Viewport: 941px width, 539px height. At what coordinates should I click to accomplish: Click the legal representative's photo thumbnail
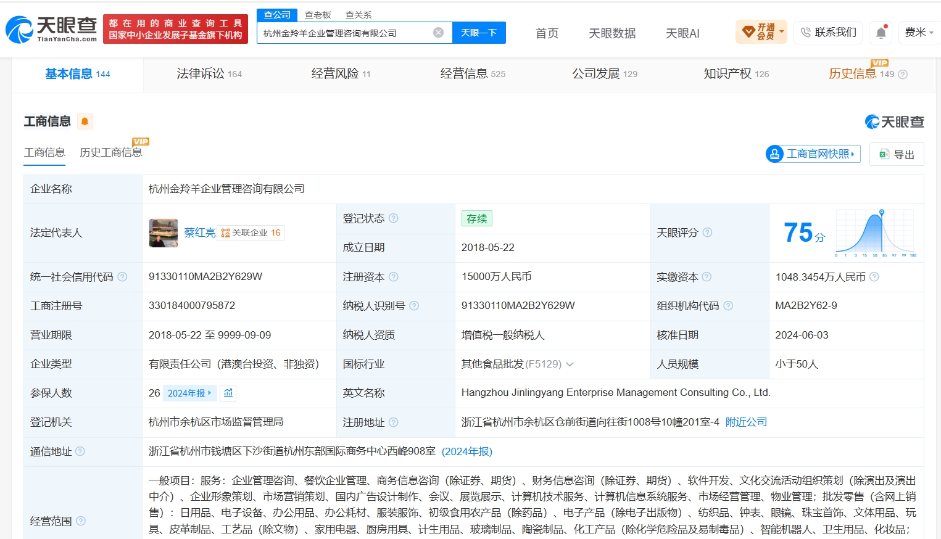[164, 233]
